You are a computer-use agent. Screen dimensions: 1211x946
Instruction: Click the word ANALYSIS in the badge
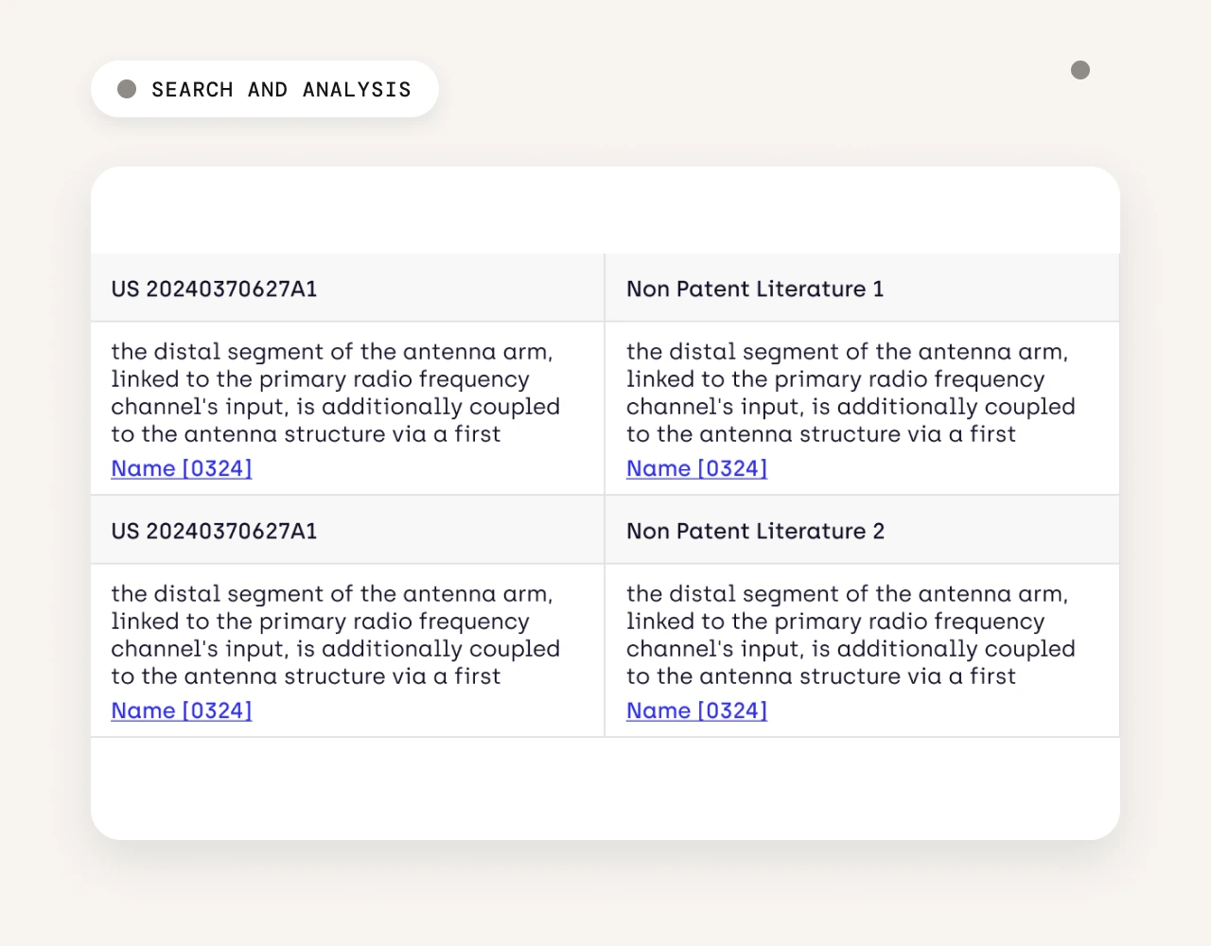357,89
